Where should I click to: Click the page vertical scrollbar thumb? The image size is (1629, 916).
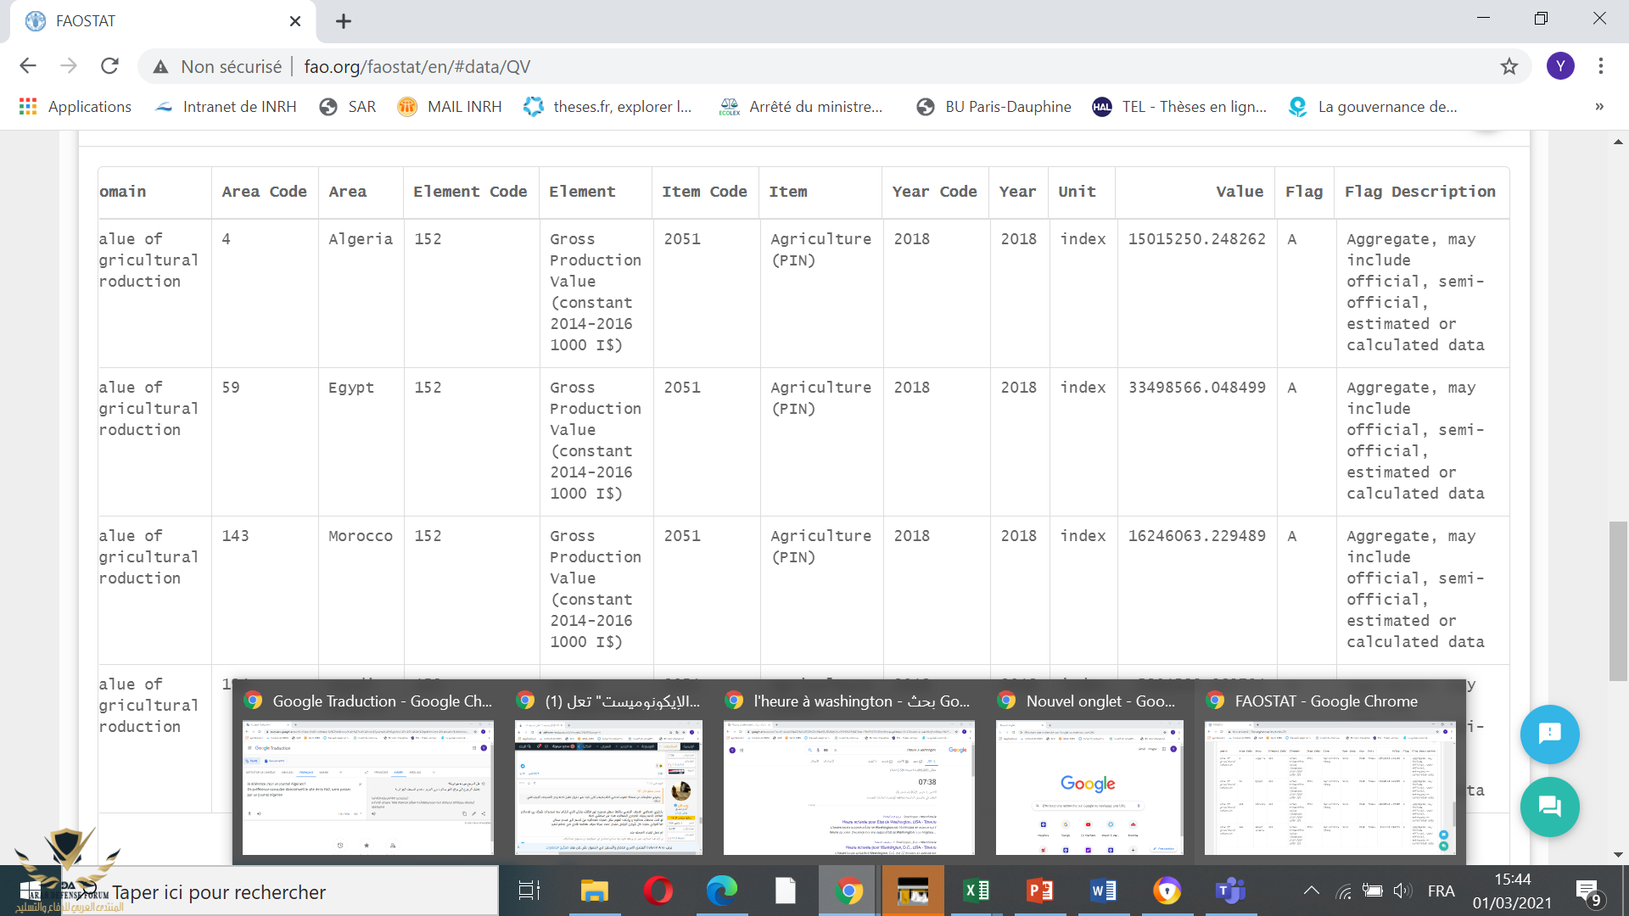pyautogui.click(x=1618, y=600)
